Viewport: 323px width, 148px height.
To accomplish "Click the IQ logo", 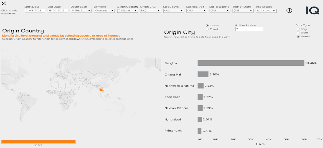I will [x=313, y=10].
